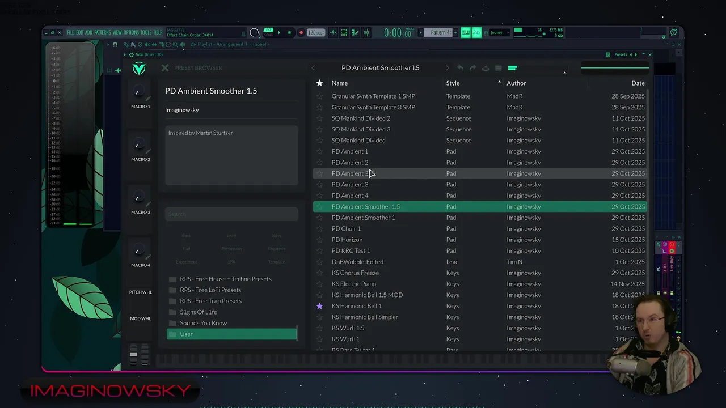Click the preset search field
The height and width of the screenshot is (408, 726).
click(231, 214)
